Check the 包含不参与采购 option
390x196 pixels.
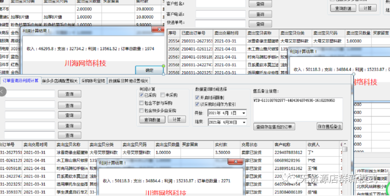[141, 103]
